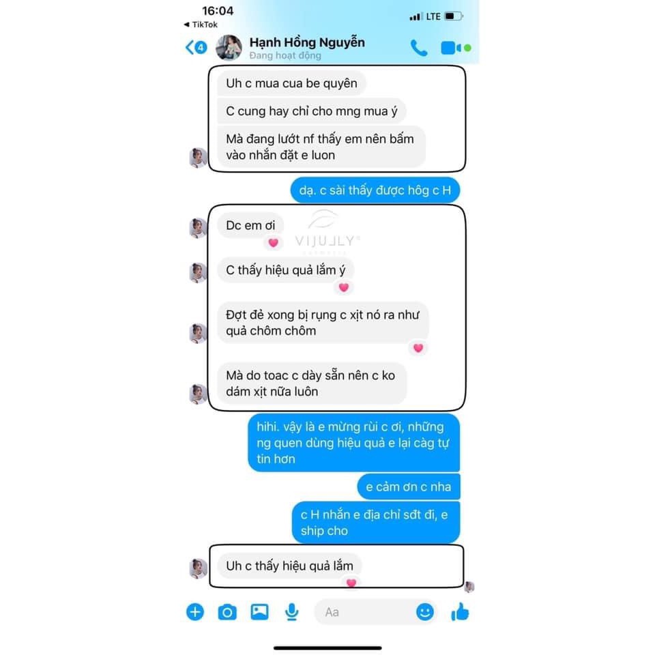Tap the back arrow with badge 4

tap(196, 47)
